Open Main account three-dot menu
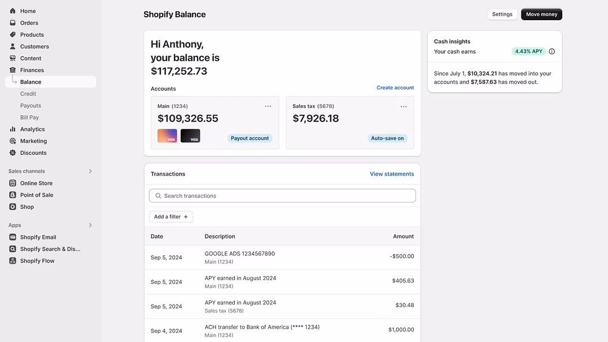The image size is (608, 342). 268,106
